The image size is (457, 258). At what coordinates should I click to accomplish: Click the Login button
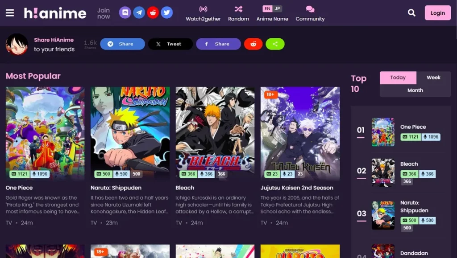[438, 13]
